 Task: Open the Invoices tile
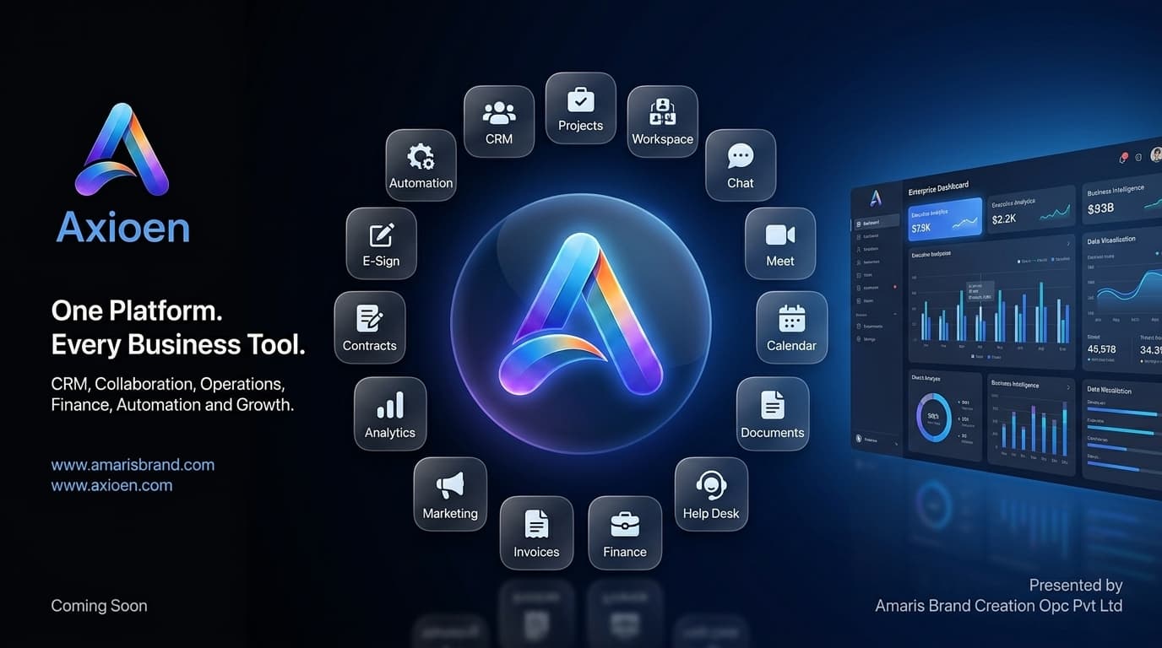pyautogui.click(x=536, y=533)
